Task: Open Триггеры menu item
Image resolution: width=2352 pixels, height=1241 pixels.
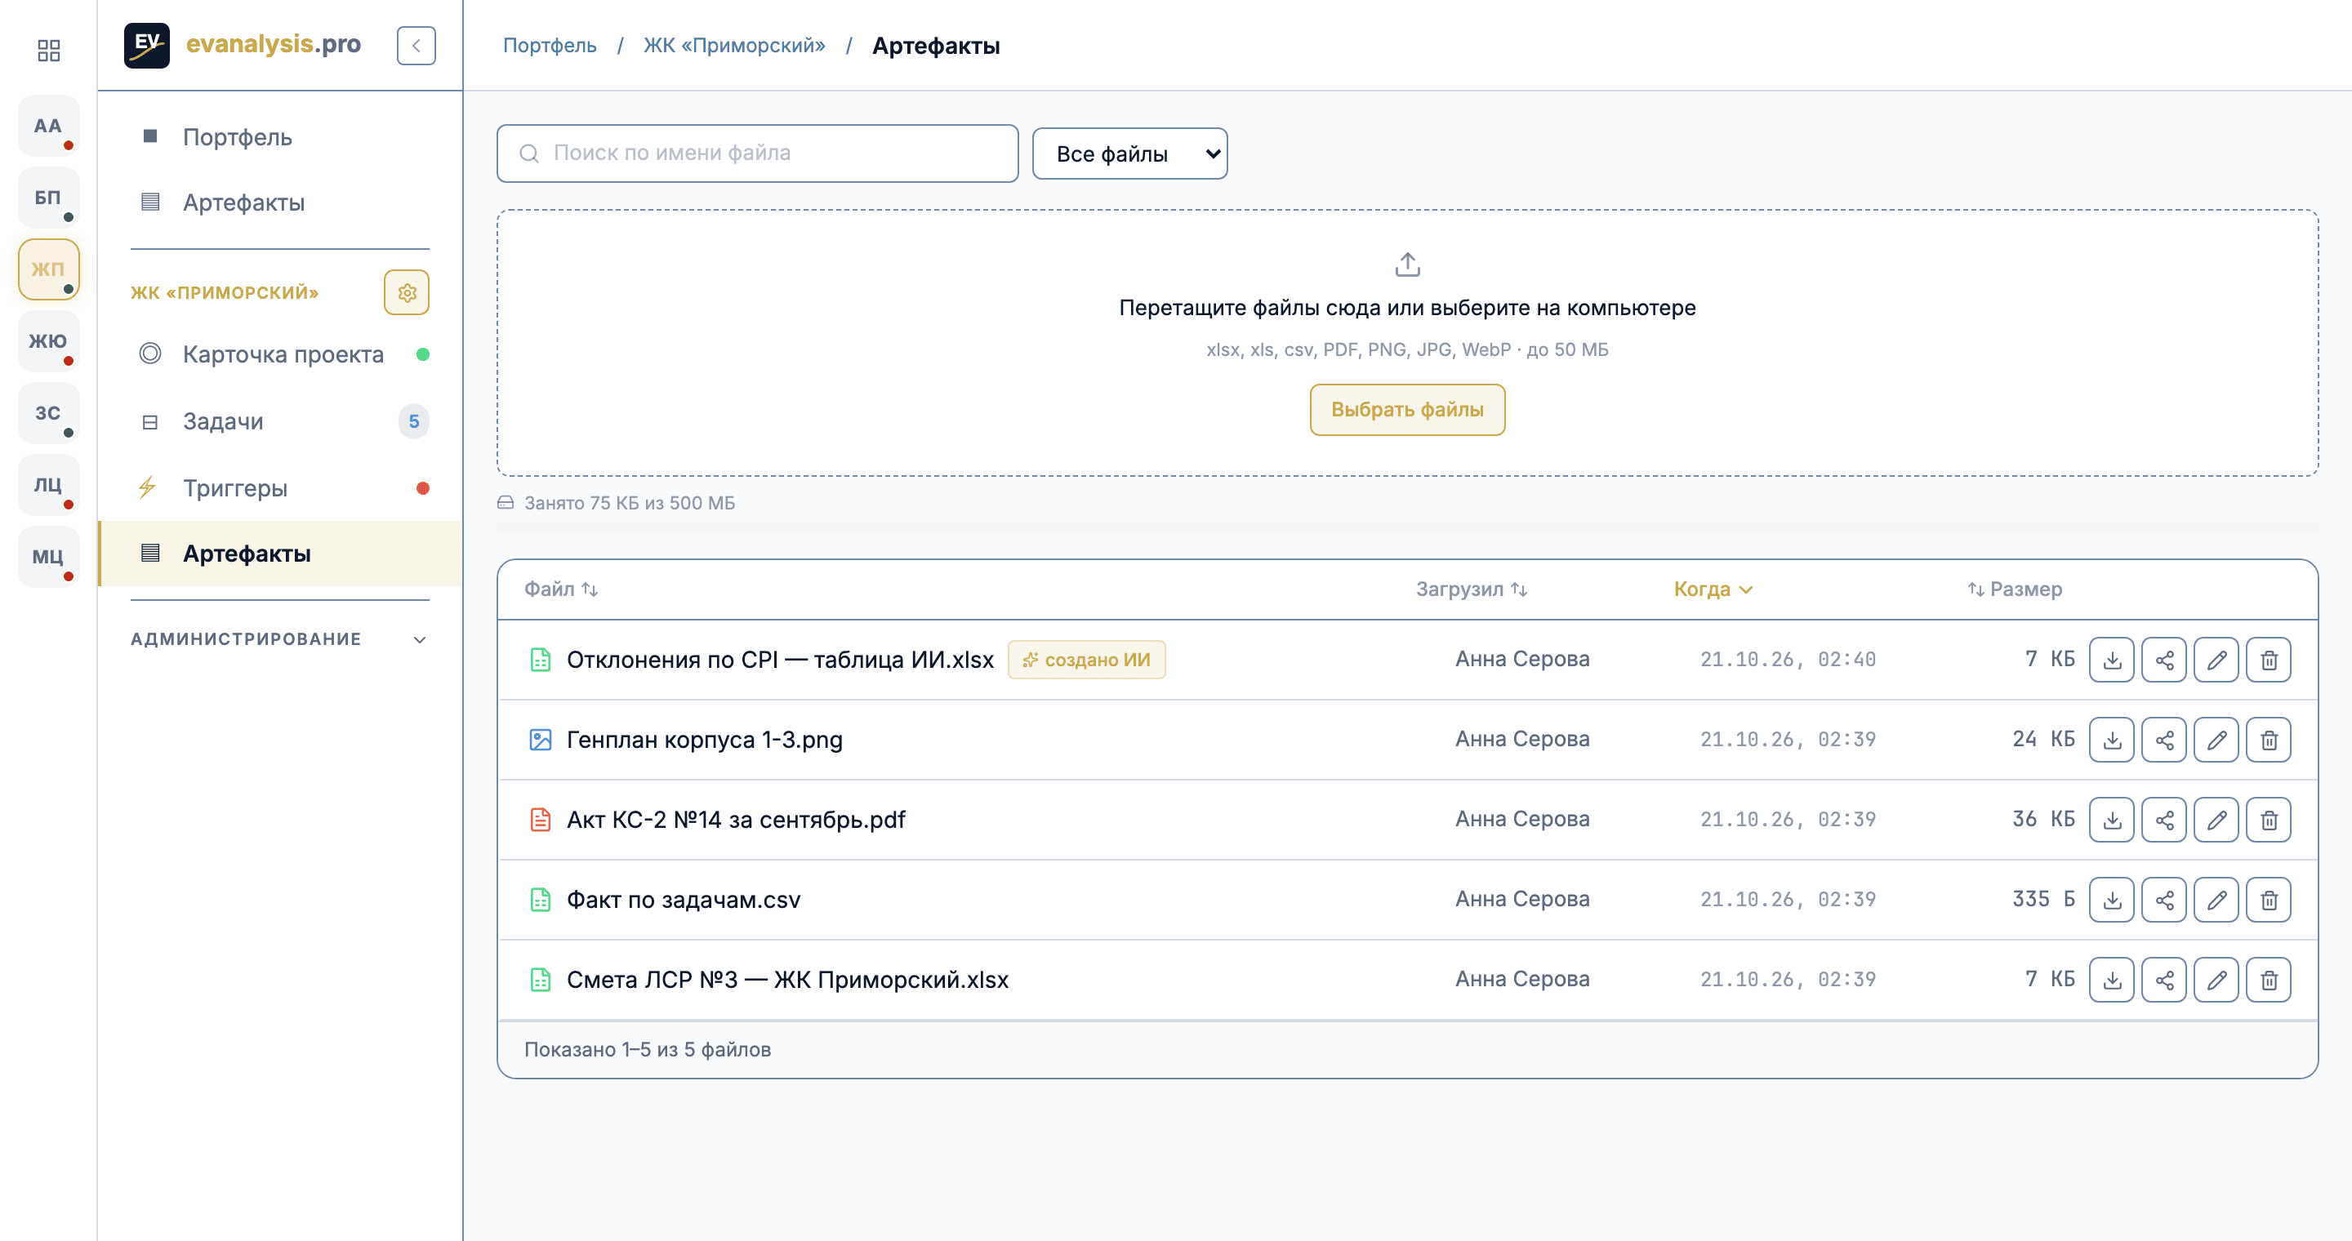Action: tap(279, 488)
